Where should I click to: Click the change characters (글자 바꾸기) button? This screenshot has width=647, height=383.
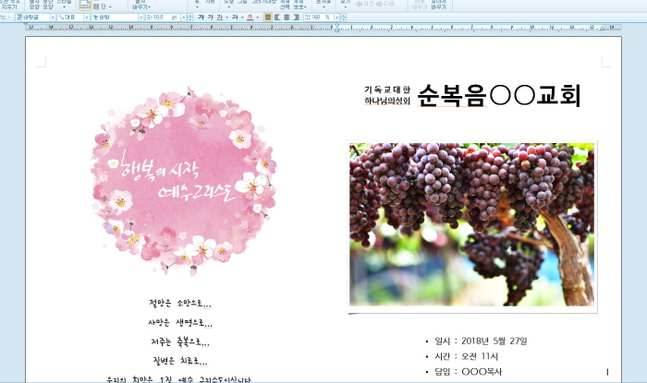point(140,5)
